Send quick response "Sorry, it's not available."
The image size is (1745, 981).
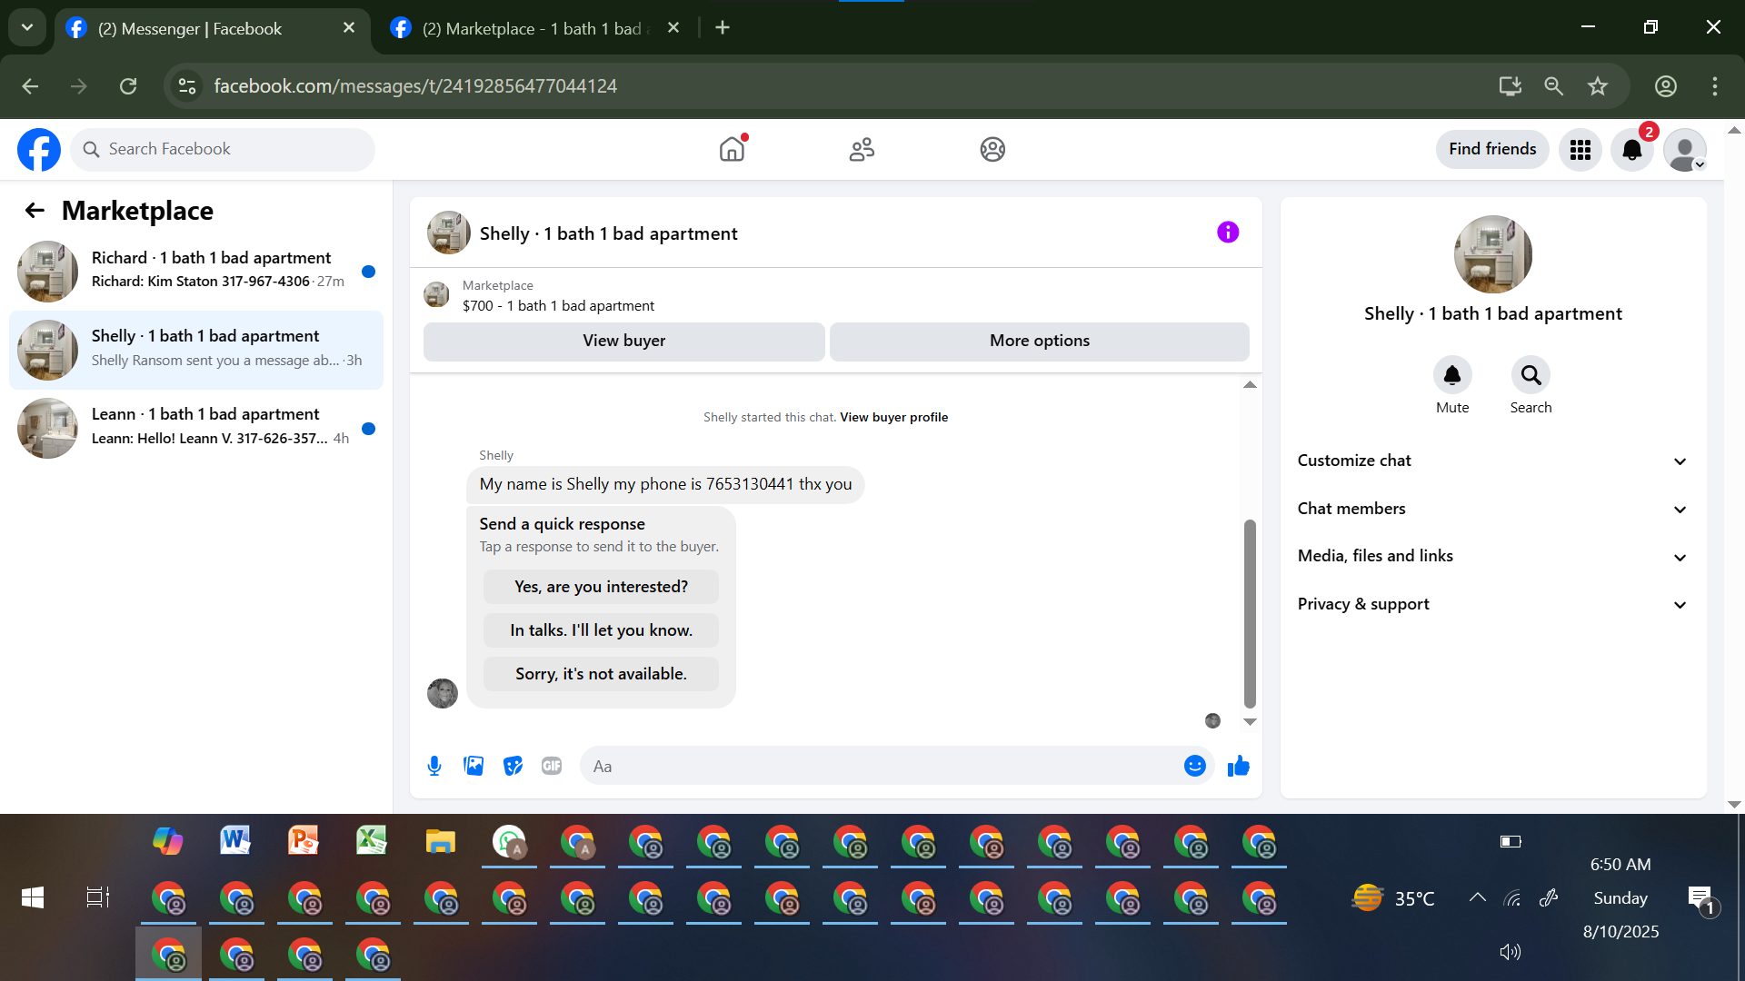point(601,674)
